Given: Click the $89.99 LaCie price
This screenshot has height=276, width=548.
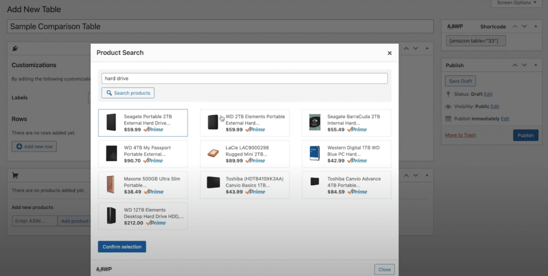Looking at the screenshot, I should (234, 161).
